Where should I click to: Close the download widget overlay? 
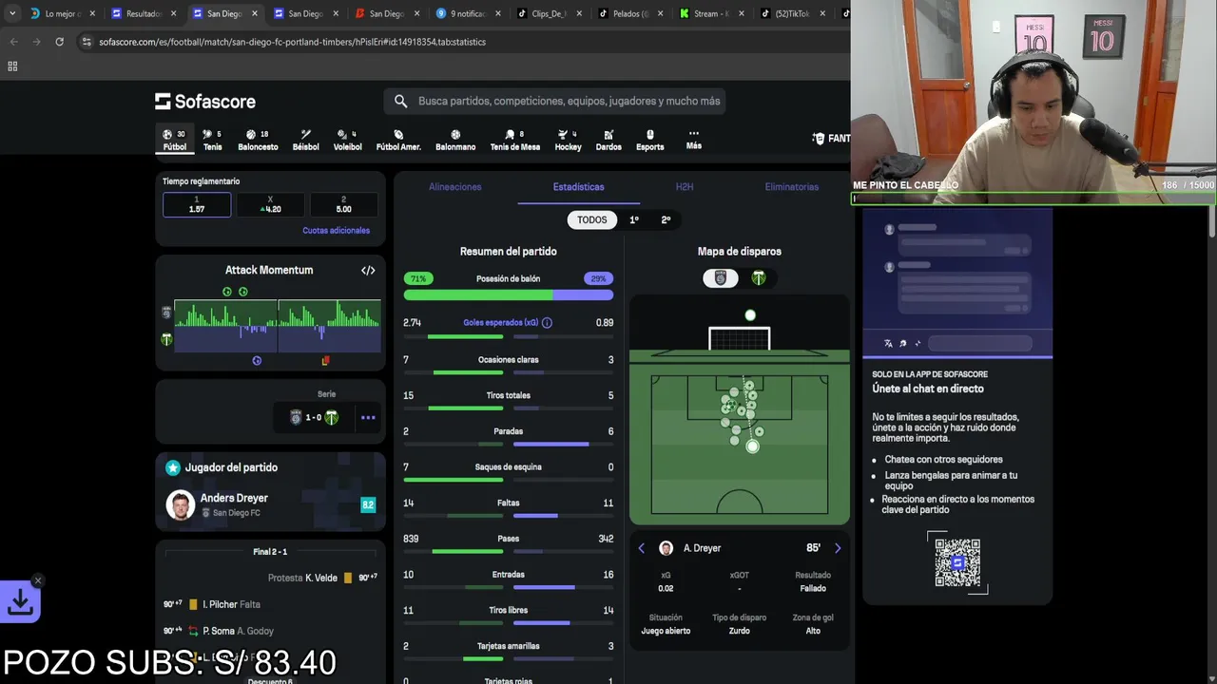[x=38, y=580]
